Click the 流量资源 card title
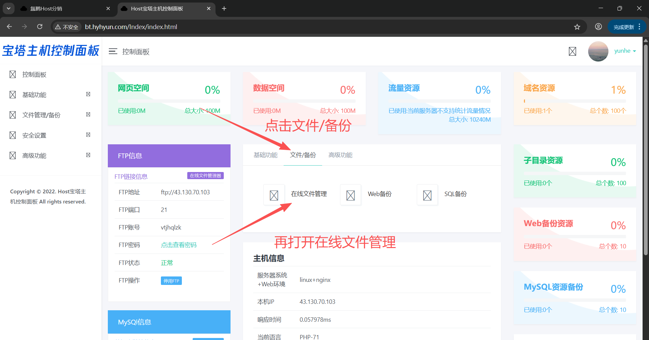Viewport: 649px width, 340px height. 404,88
